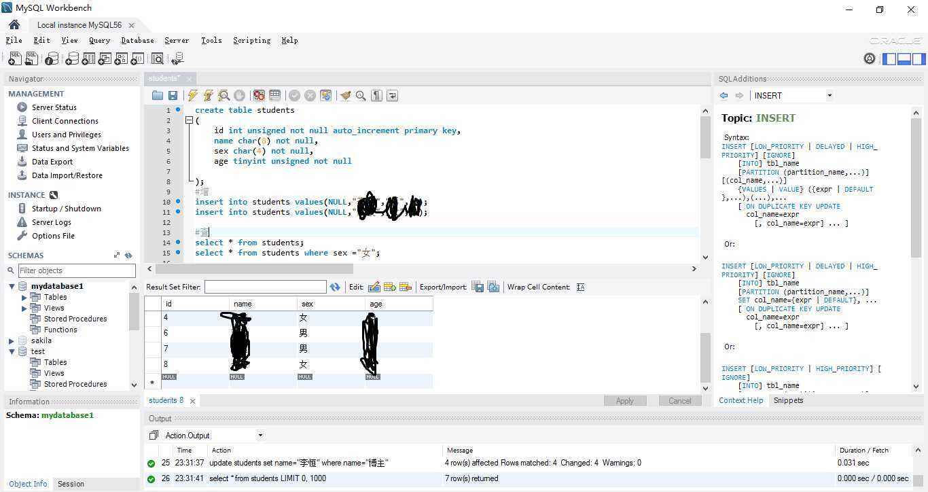Toggle limit rows option icon
The width and height of the screenshot is (928, 492).
(x=274, y=96)
